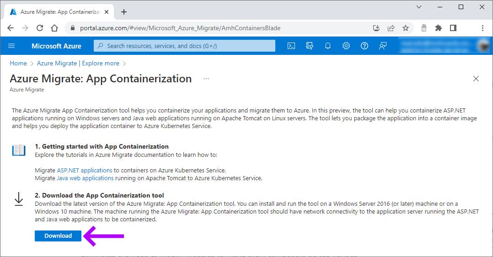The height and width of the screenshot is (257, 493).
Task: Go to browser home page icon
Action: [54, 28]
